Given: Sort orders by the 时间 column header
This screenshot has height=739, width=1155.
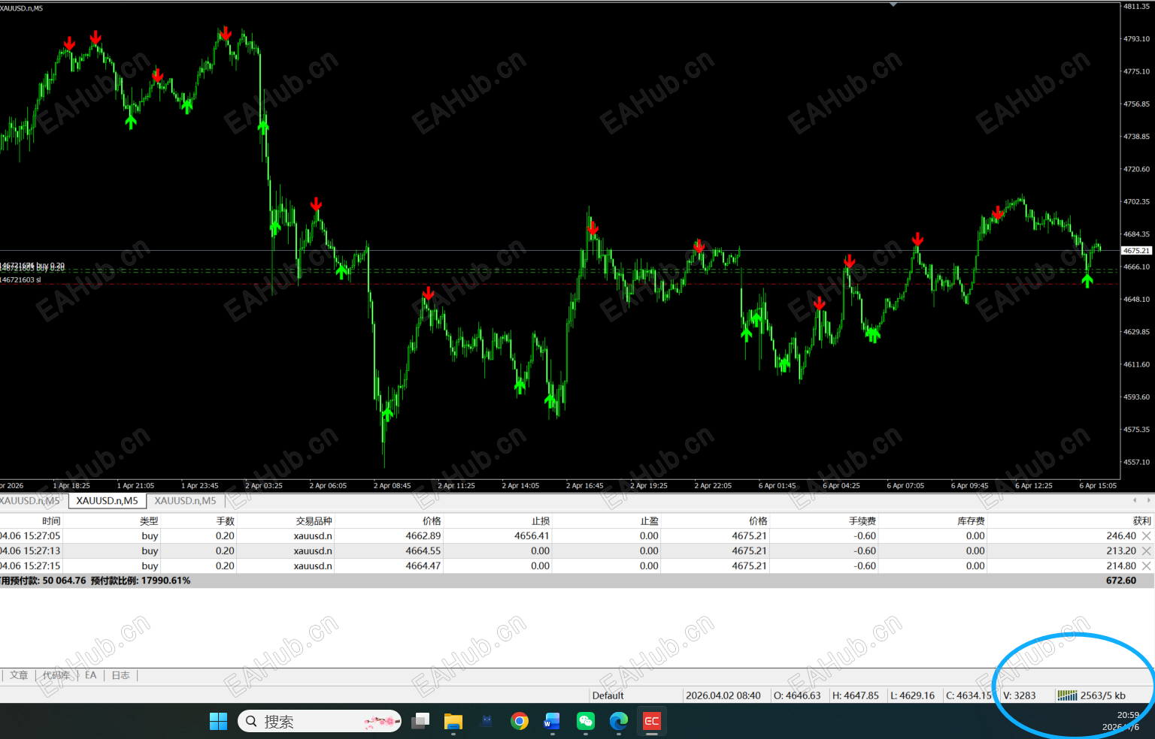Looking at the screenshot, I should 51,520.
